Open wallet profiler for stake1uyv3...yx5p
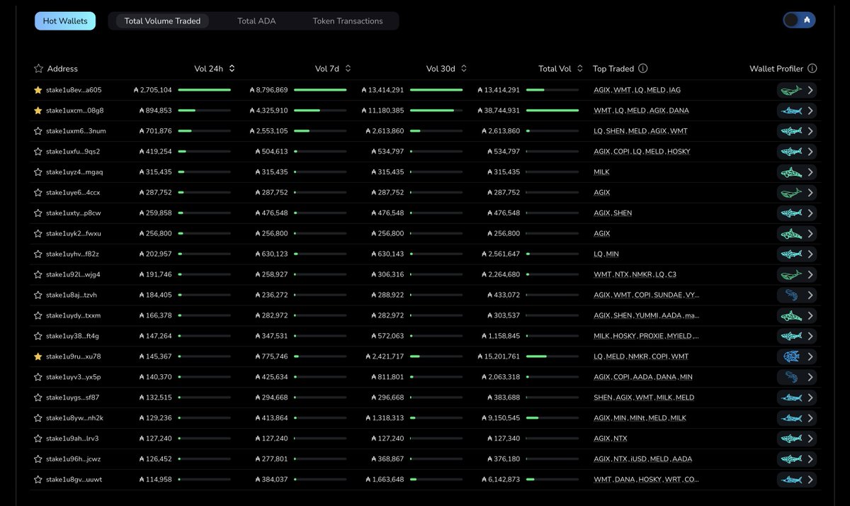 point(797,377)
